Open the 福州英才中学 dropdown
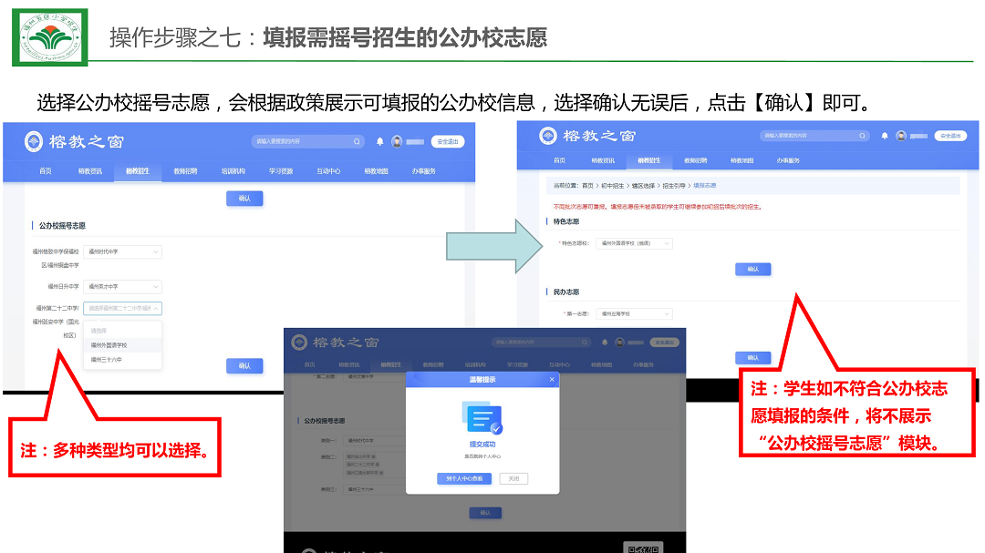Image resolution: width=985 pixels, height=553 pixels. click(x=122, y=286)
